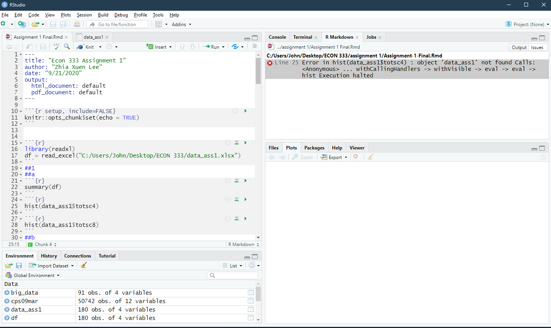
Task: Click the clear environment broom icon
Action: tap(84, 265)
